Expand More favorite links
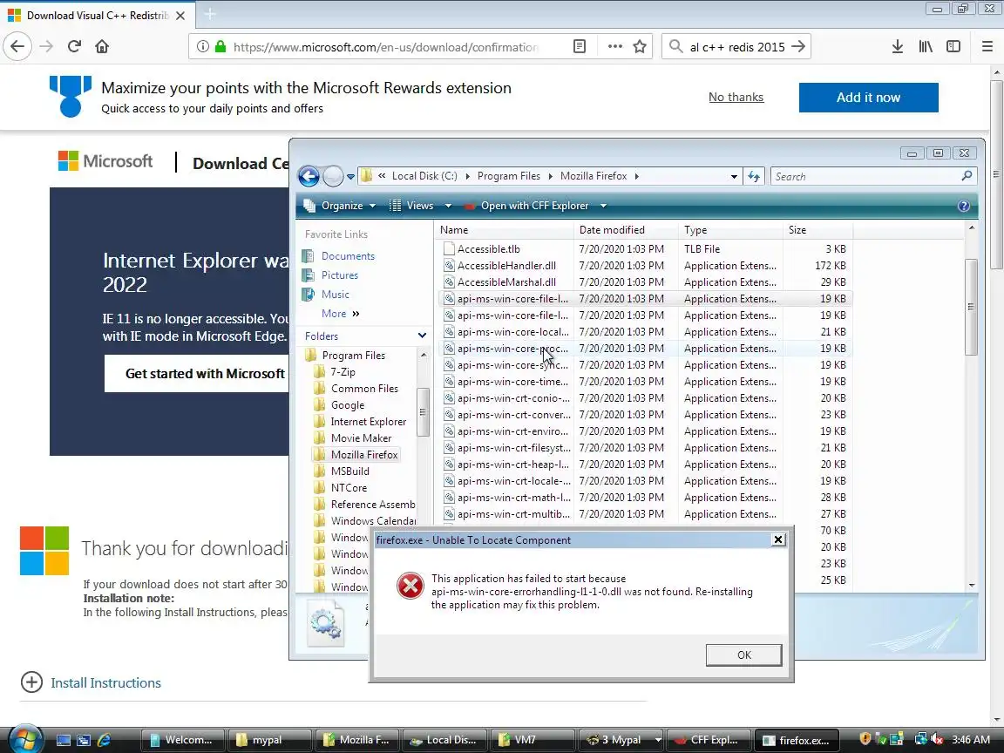The height and width of the screenshot is (753, 1004). (341, 313)
